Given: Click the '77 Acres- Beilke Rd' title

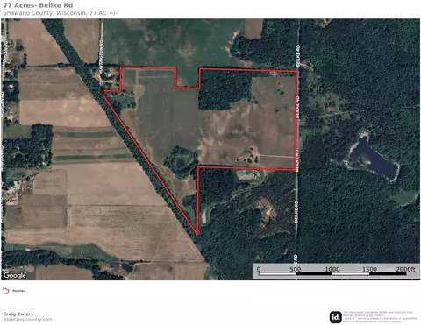Looking at the screenshot, I should [38, 5].
